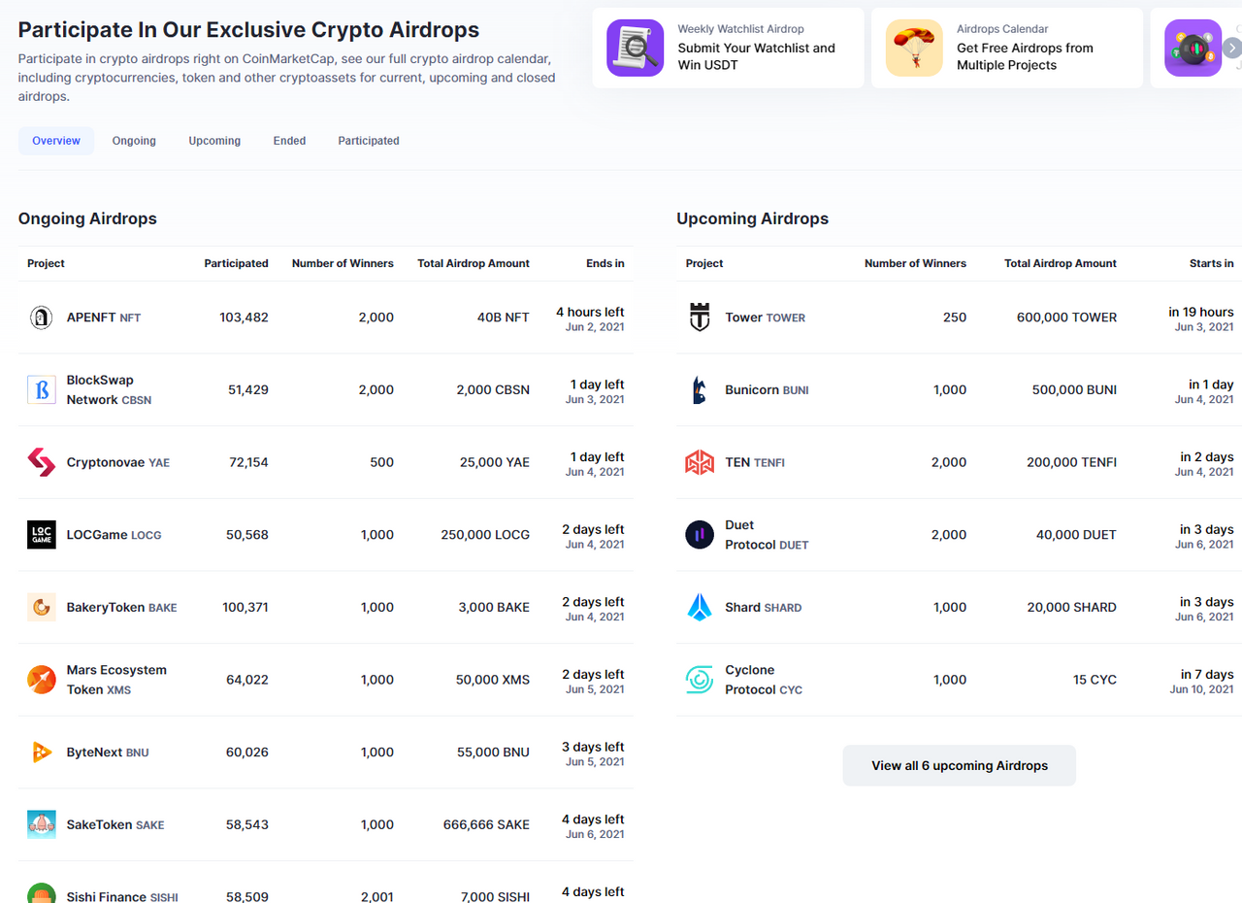
Task: Open the Tower TOWER airdrop link
Action: (x=766, y=318)
